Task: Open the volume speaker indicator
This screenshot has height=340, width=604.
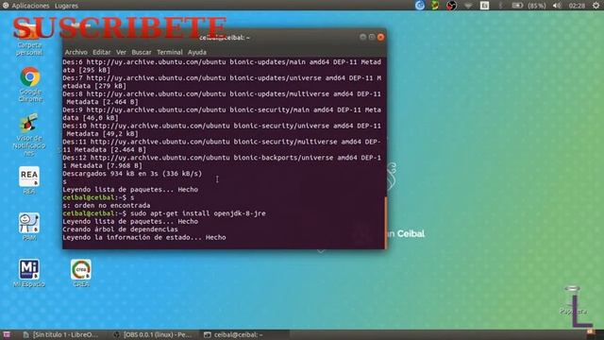Action: [557, 6]
